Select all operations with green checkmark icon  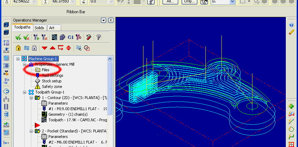(18, 37)
